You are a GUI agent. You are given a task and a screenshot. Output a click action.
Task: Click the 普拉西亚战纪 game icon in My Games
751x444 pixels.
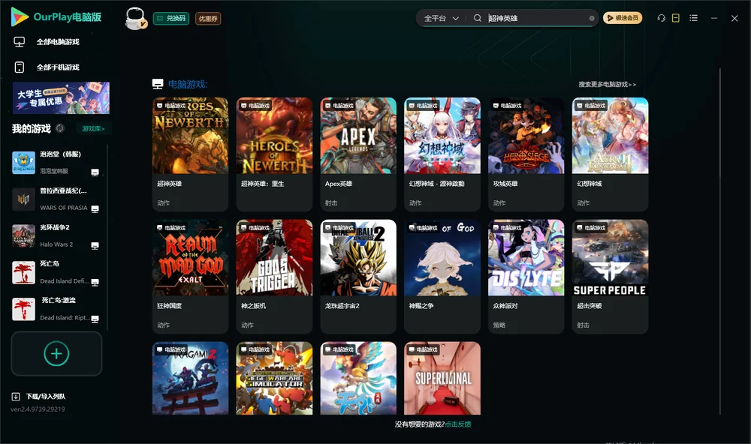(x=23, y=199)
